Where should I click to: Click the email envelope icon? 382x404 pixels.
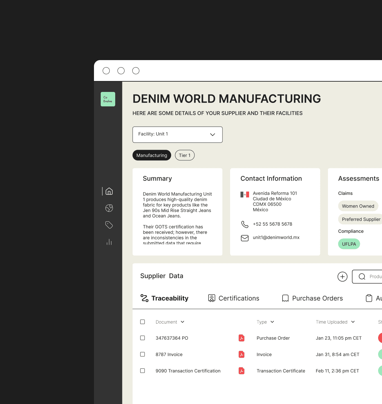tap(245, 238)
